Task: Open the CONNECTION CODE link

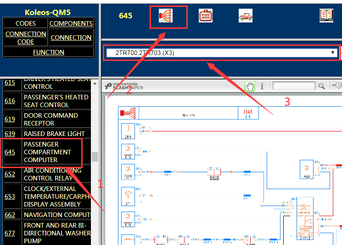Action: 26,38
